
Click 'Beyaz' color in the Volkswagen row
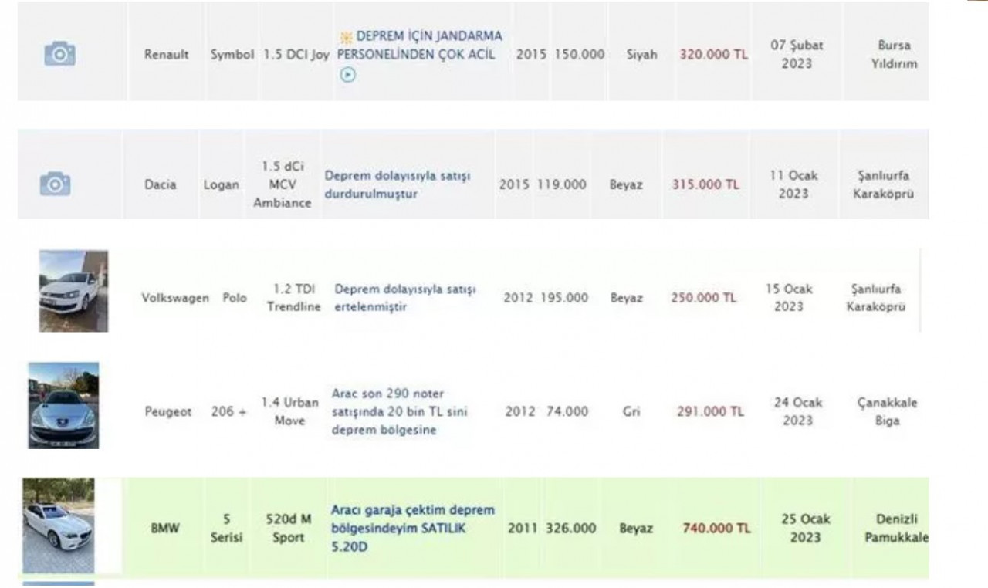point(627,299)
